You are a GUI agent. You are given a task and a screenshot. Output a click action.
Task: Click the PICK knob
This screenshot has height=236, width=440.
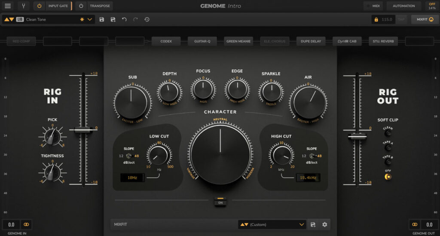(52, 136)
